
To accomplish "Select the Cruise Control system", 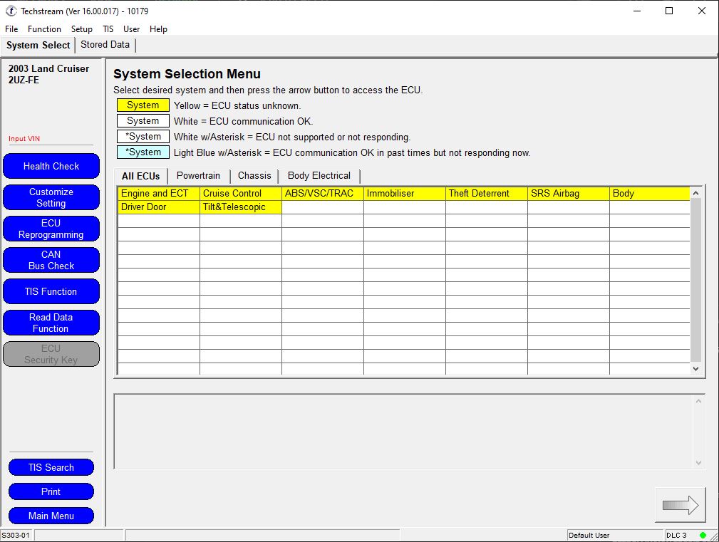I will click(241, 193).
